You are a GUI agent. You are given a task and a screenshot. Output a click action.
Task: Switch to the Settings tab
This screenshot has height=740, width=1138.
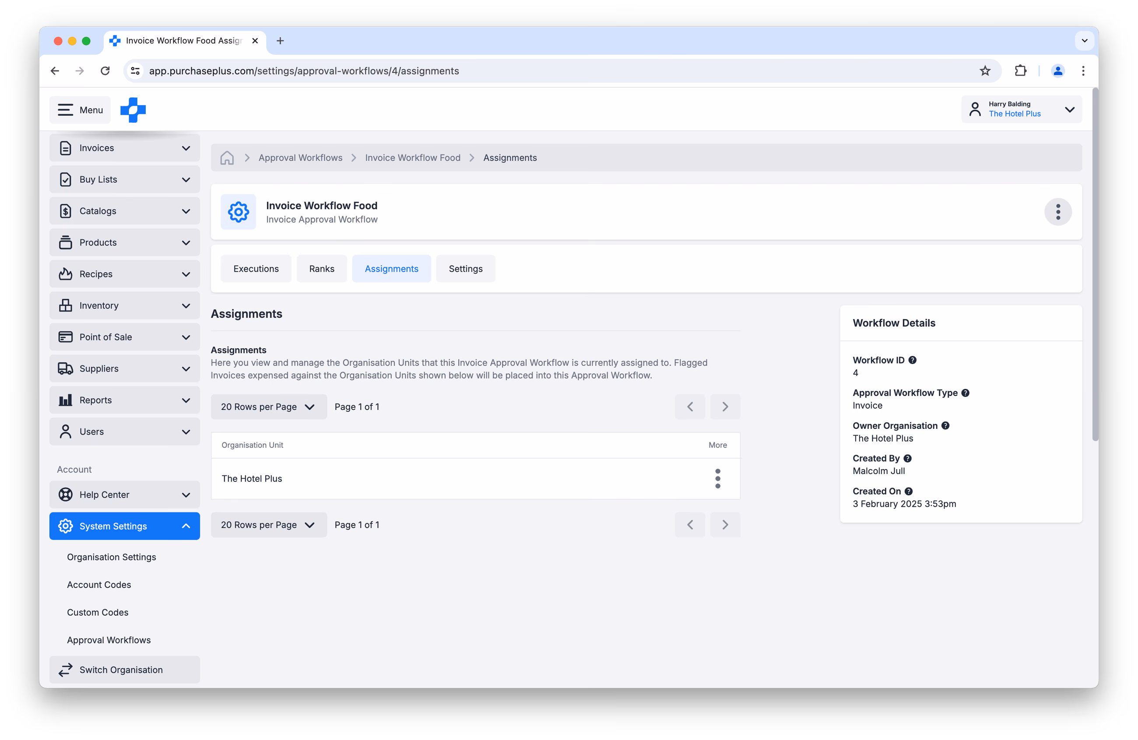click(466, 269)
